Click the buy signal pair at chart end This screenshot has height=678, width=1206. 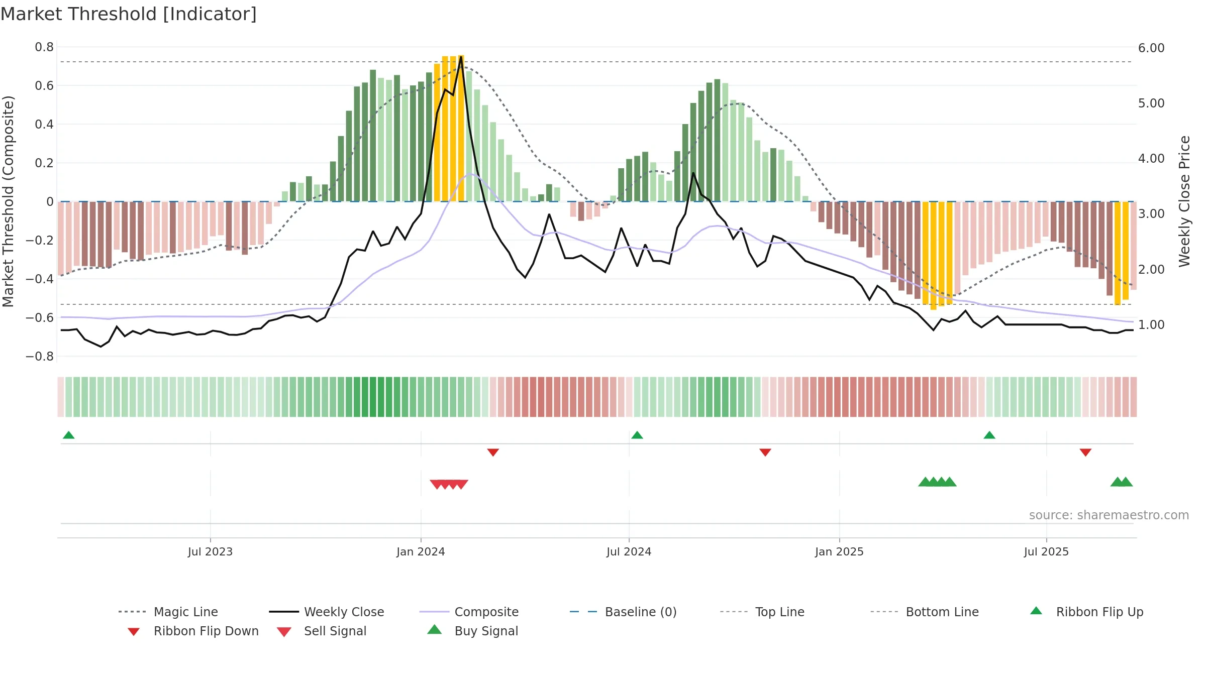point(1122,482)
